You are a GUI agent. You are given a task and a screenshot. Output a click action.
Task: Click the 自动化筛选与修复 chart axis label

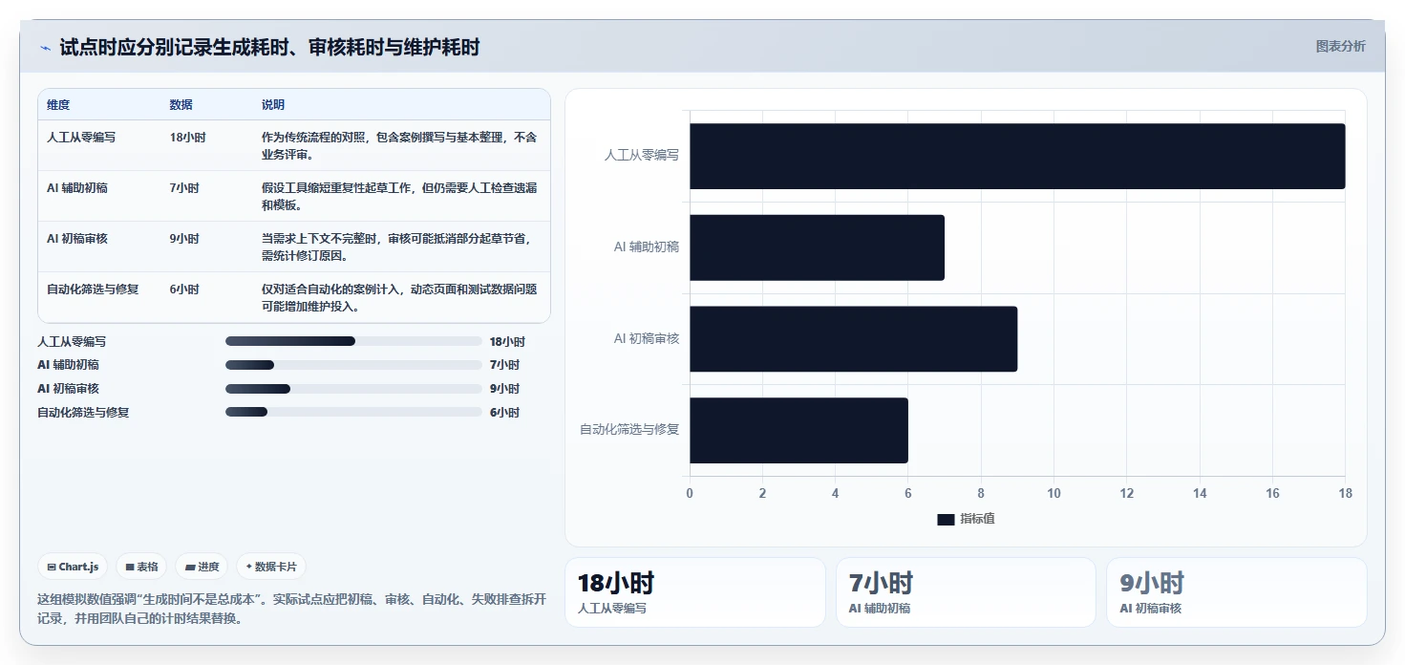[x=629, y=430]
